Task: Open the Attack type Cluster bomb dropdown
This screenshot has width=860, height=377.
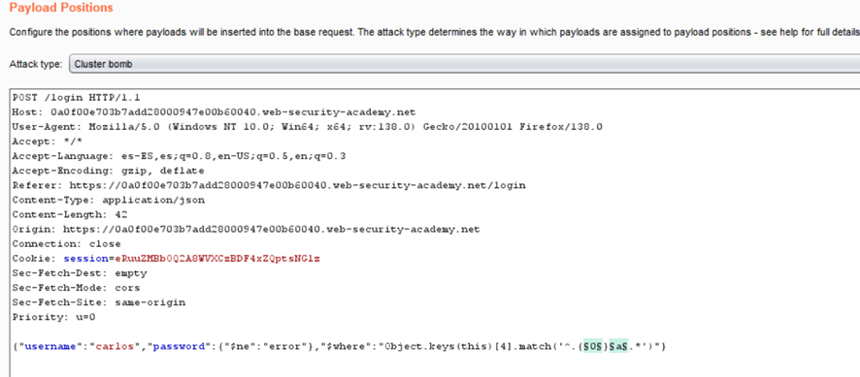Action: coord(464,64)
